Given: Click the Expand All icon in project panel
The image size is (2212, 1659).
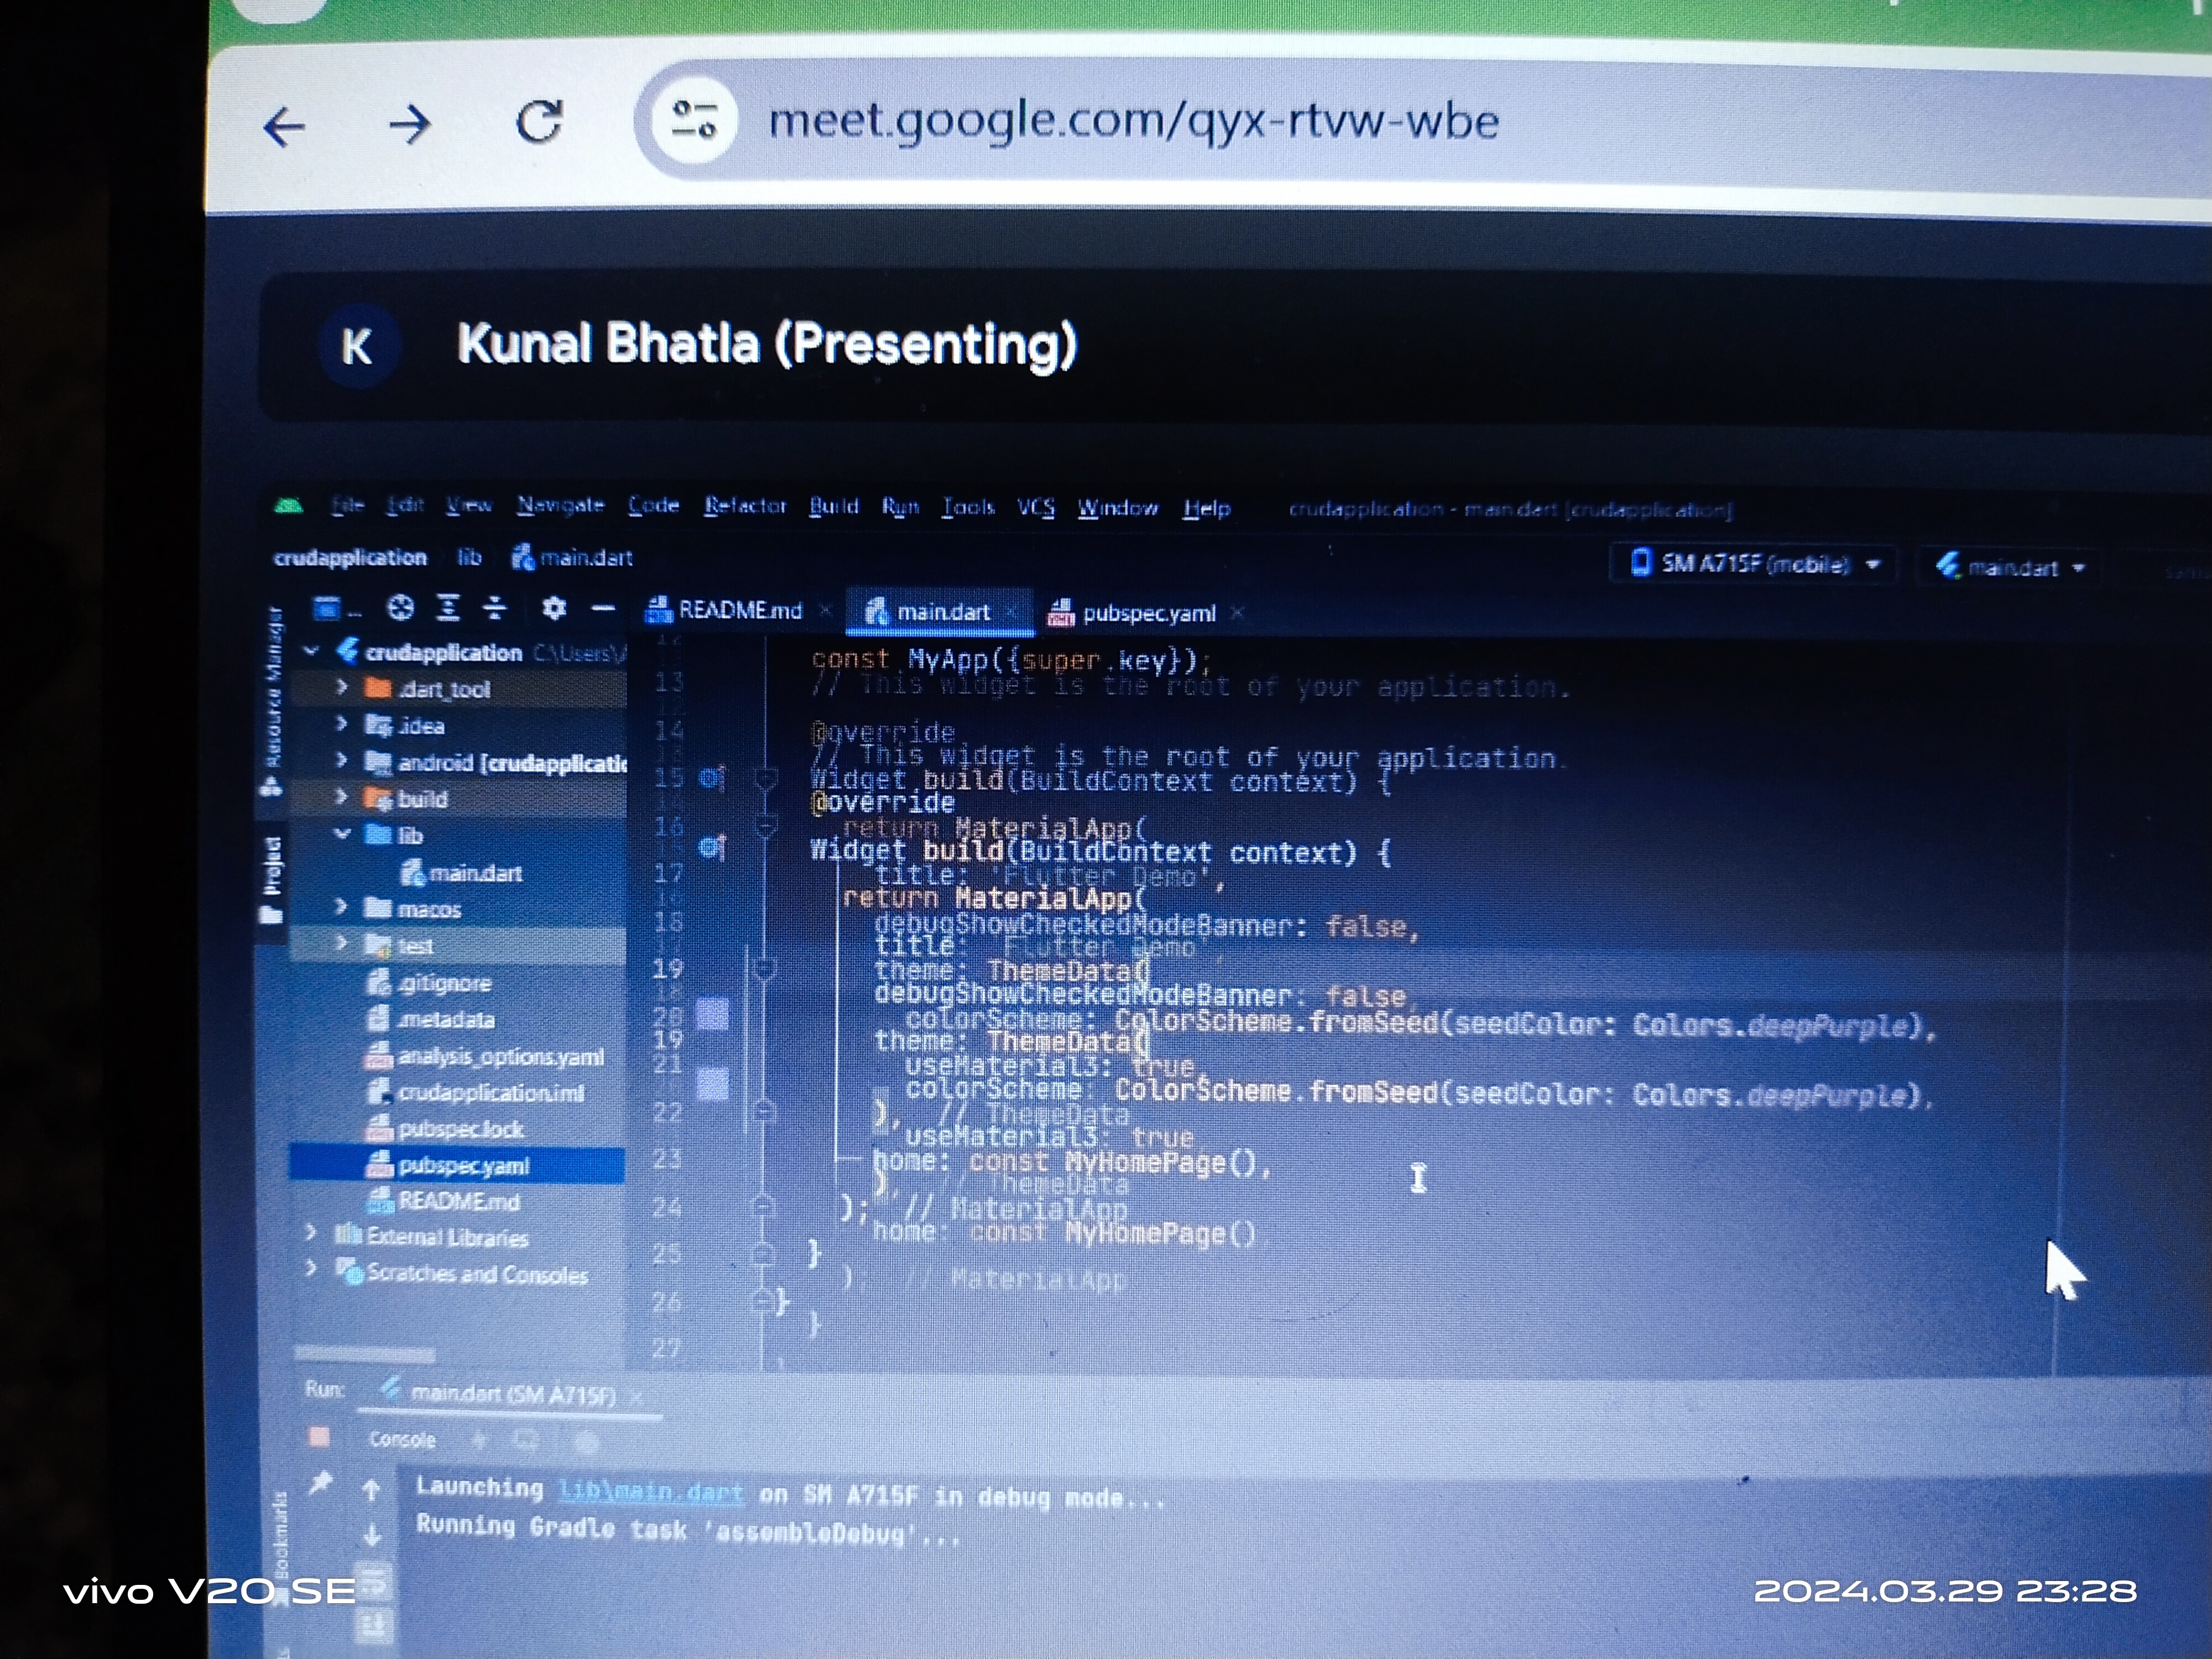Looking at the screenshot, I should 448,607.
